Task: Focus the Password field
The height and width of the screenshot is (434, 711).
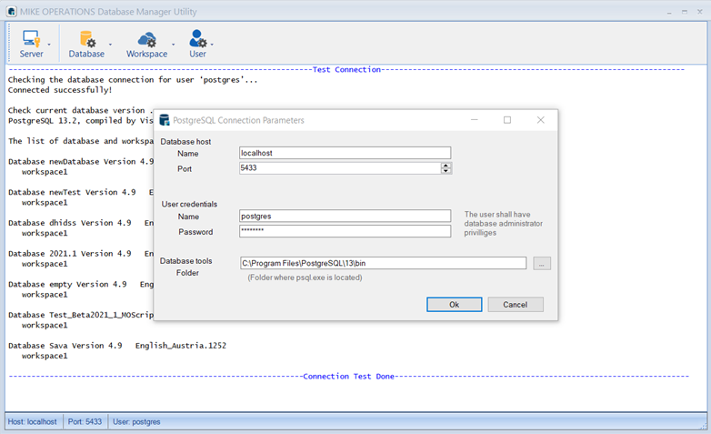Action: [x=345, y=231]
